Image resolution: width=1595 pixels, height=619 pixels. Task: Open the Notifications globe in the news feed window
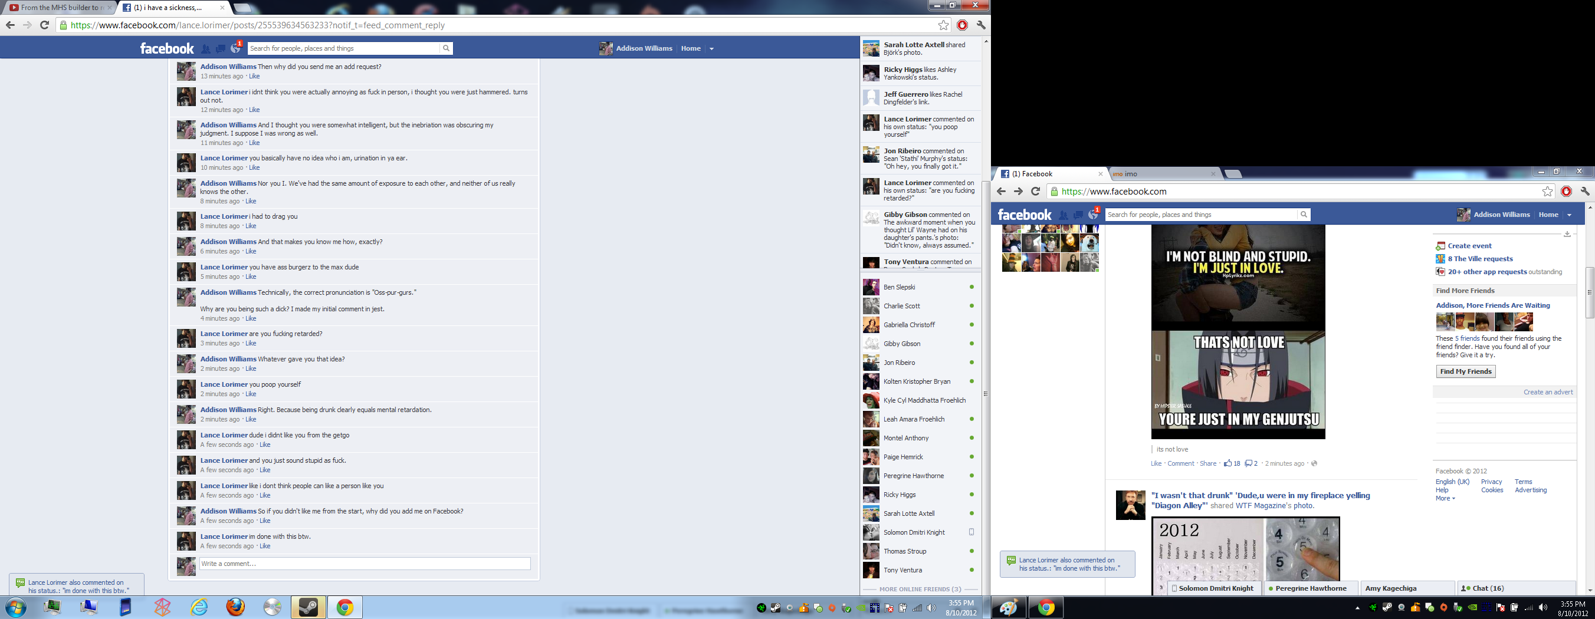pos(1093,215)
